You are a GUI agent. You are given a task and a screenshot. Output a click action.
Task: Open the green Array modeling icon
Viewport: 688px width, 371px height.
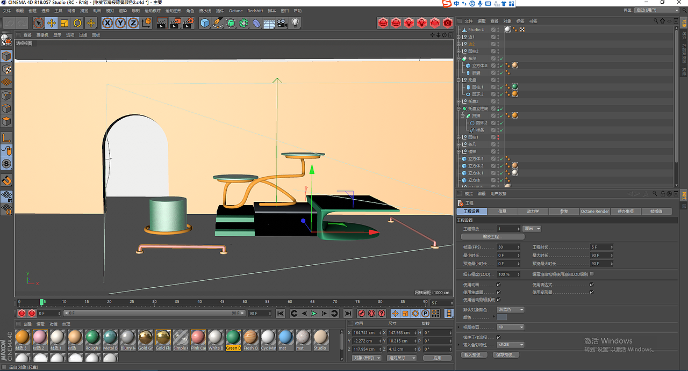[x=243, y=23]
